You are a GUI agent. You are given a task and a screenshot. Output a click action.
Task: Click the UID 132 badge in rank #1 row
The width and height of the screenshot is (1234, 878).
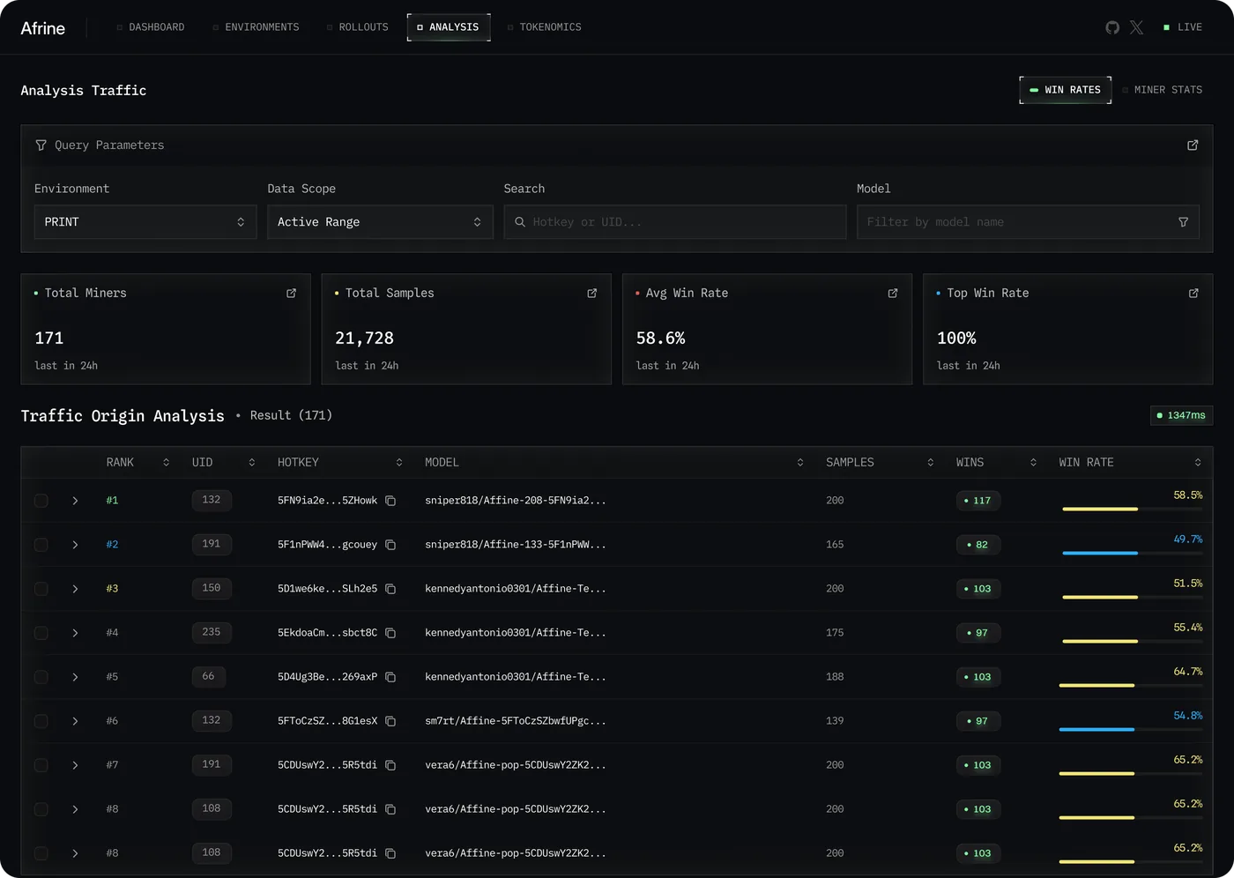(212, 500)
